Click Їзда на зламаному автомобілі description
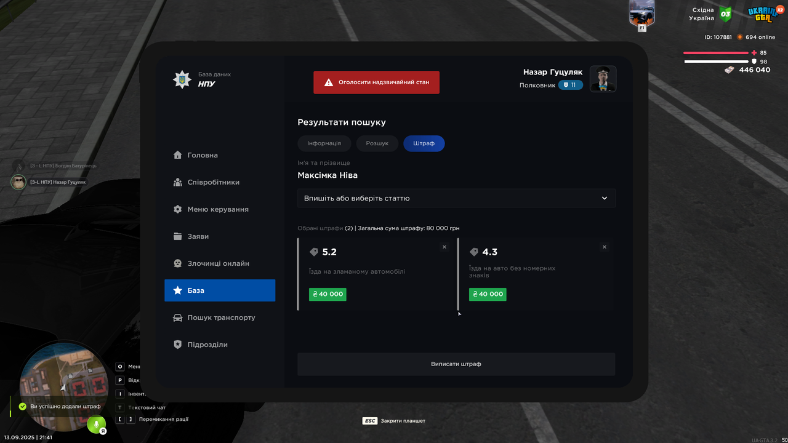 click(x=357, y=271)
